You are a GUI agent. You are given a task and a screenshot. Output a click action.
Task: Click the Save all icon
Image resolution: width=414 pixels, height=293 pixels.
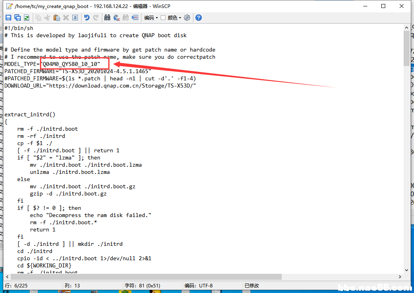[x=17, y=18]
